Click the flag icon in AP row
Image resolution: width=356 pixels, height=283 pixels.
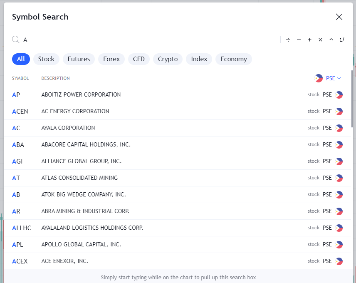coord(339,95)
